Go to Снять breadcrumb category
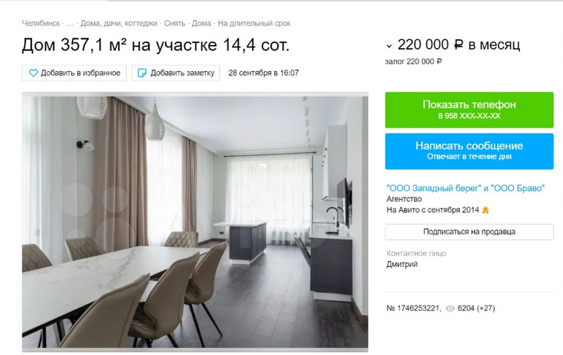Viewport: 563px width, 355px height. (175, 24)
